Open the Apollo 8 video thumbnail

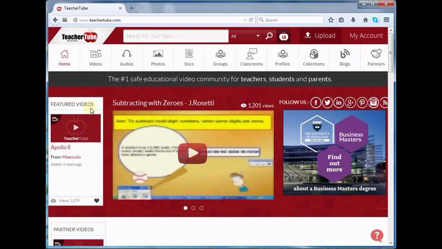click(x=76, y=128)
